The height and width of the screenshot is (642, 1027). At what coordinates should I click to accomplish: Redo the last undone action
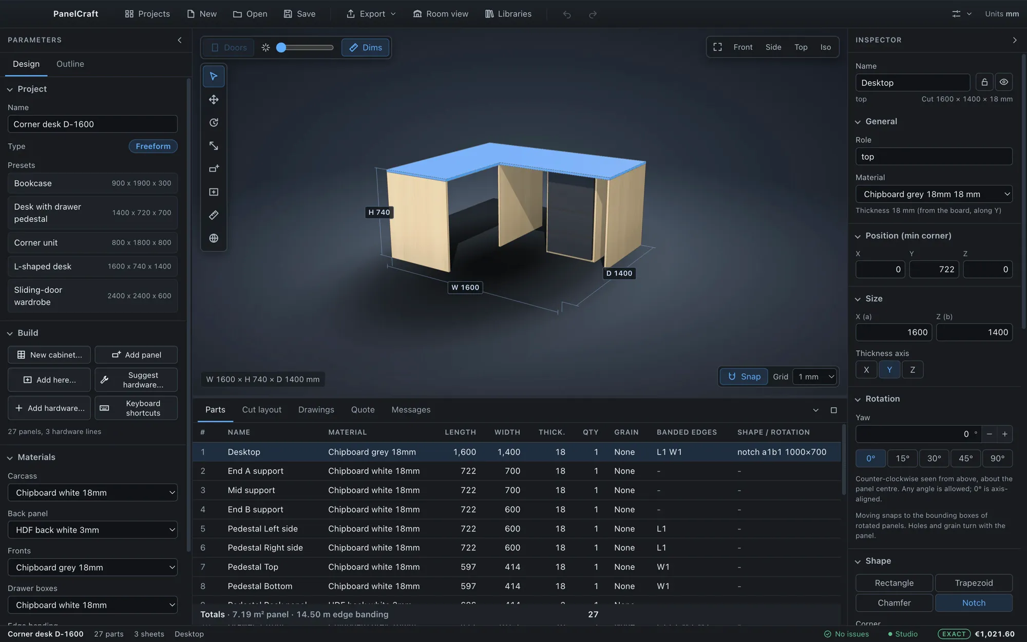tap(593, 14)
